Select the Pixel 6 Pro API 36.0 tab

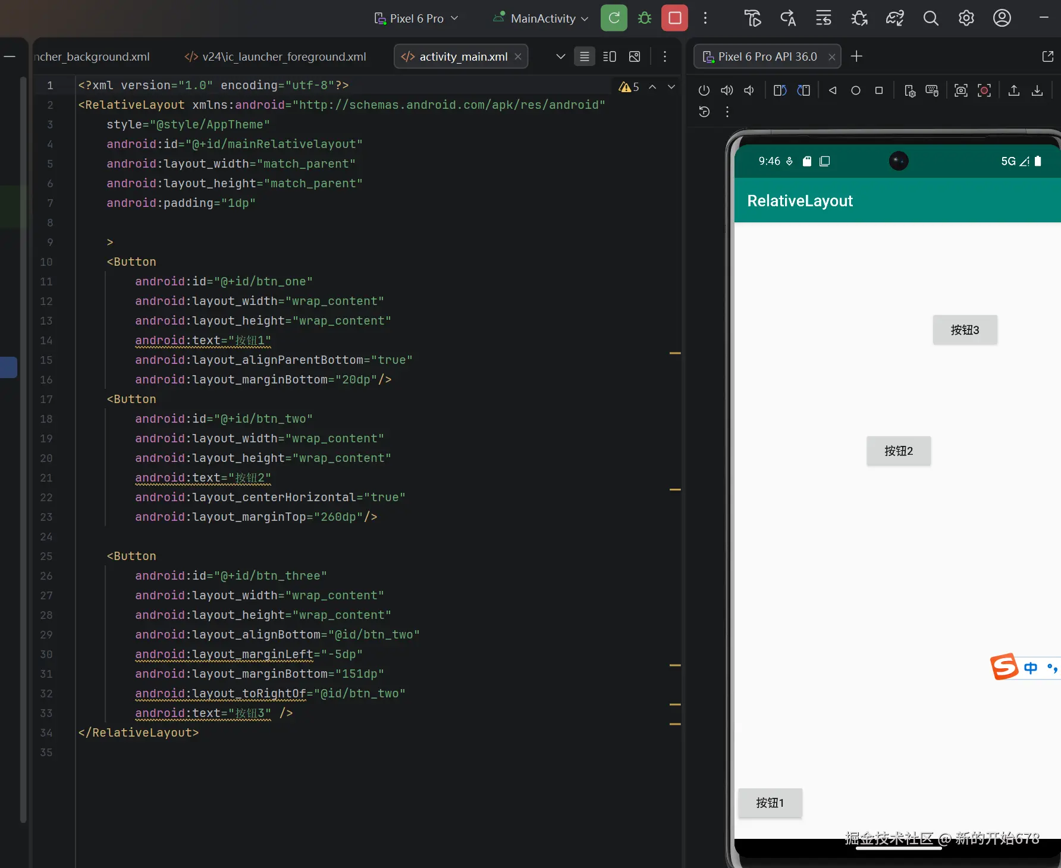(767, 56)
